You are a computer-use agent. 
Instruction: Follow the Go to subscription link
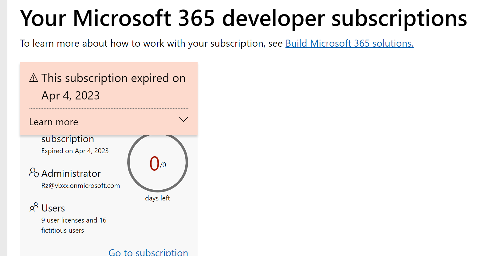pyautogui.click(x=148, y=252)
